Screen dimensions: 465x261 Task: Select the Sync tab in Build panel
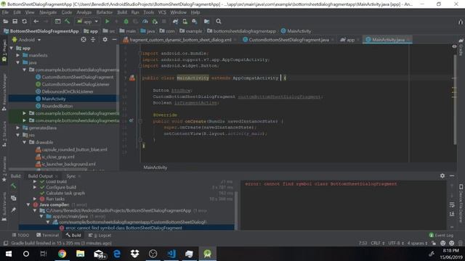coord(71,175)
